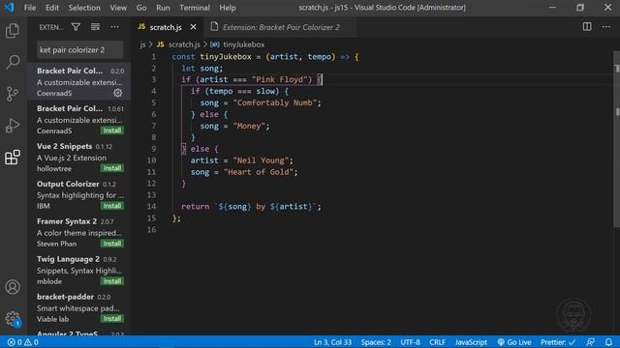This screenshot has height=348, width=620.
Task: Select the bracket-padder extension title
Action: (65, 297)
